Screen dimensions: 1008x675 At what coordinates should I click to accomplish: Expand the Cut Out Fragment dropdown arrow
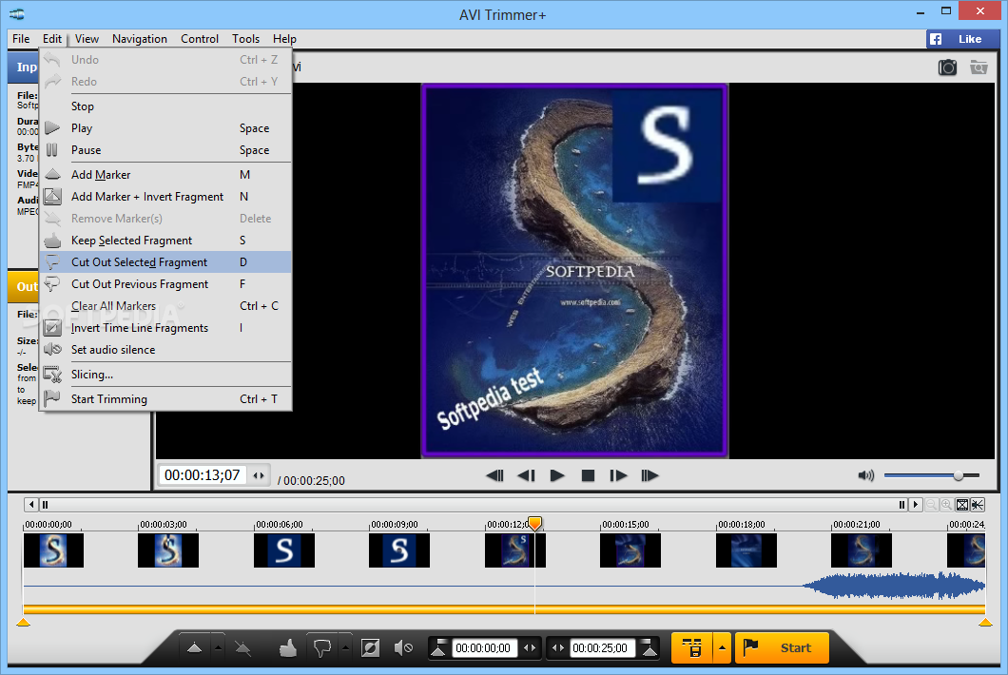click(345, 648)
